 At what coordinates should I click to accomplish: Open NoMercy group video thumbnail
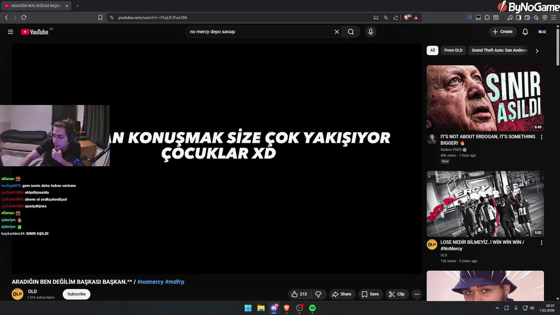485,203
